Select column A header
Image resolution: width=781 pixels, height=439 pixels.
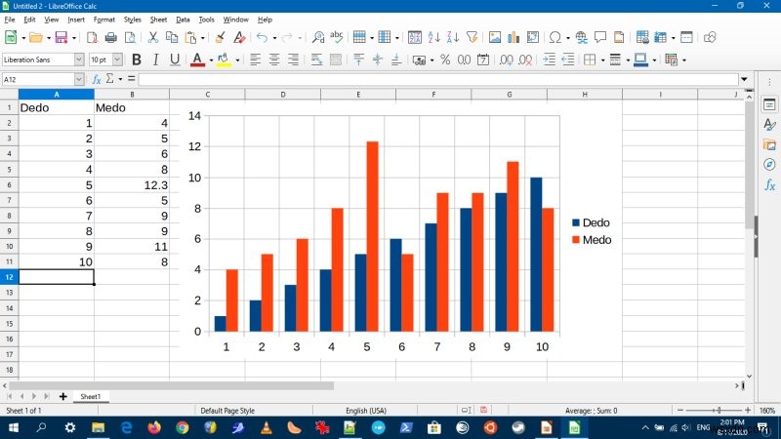[x=57, y=94]
